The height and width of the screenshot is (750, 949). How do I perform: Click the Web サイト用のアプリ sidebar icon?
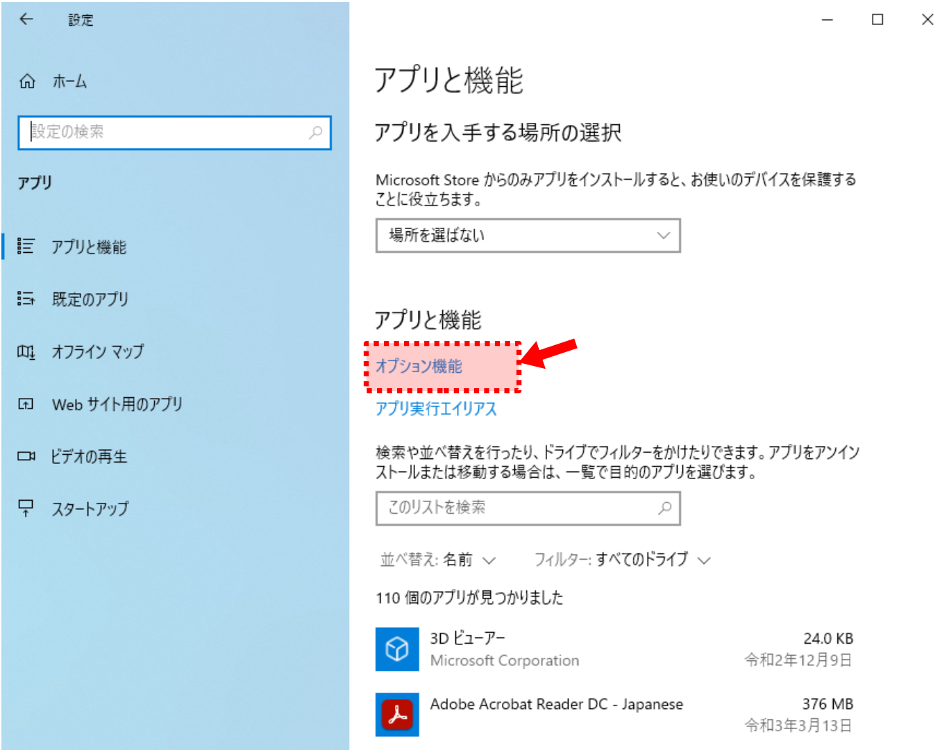26,404
